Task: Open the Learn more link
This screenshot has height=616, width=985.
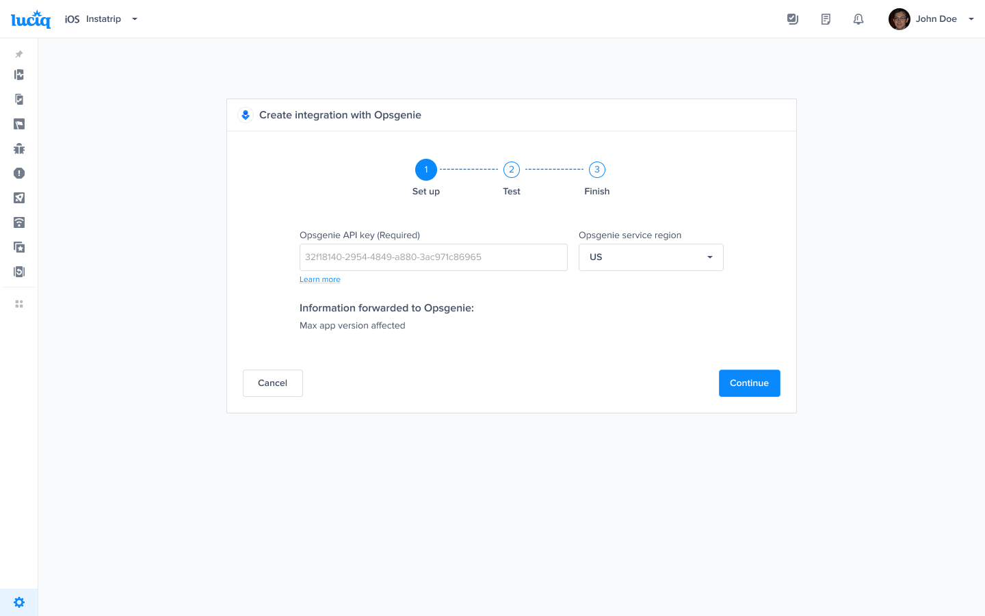Action: coord(320,279)
